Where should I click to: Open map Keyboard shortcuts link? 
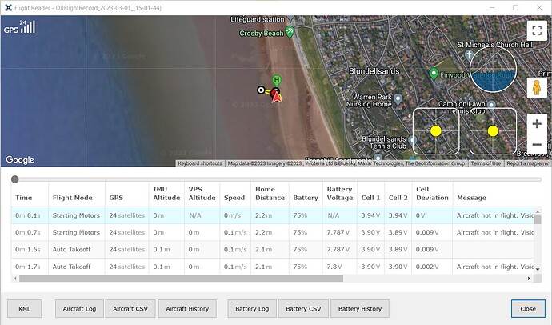point(200,163)
